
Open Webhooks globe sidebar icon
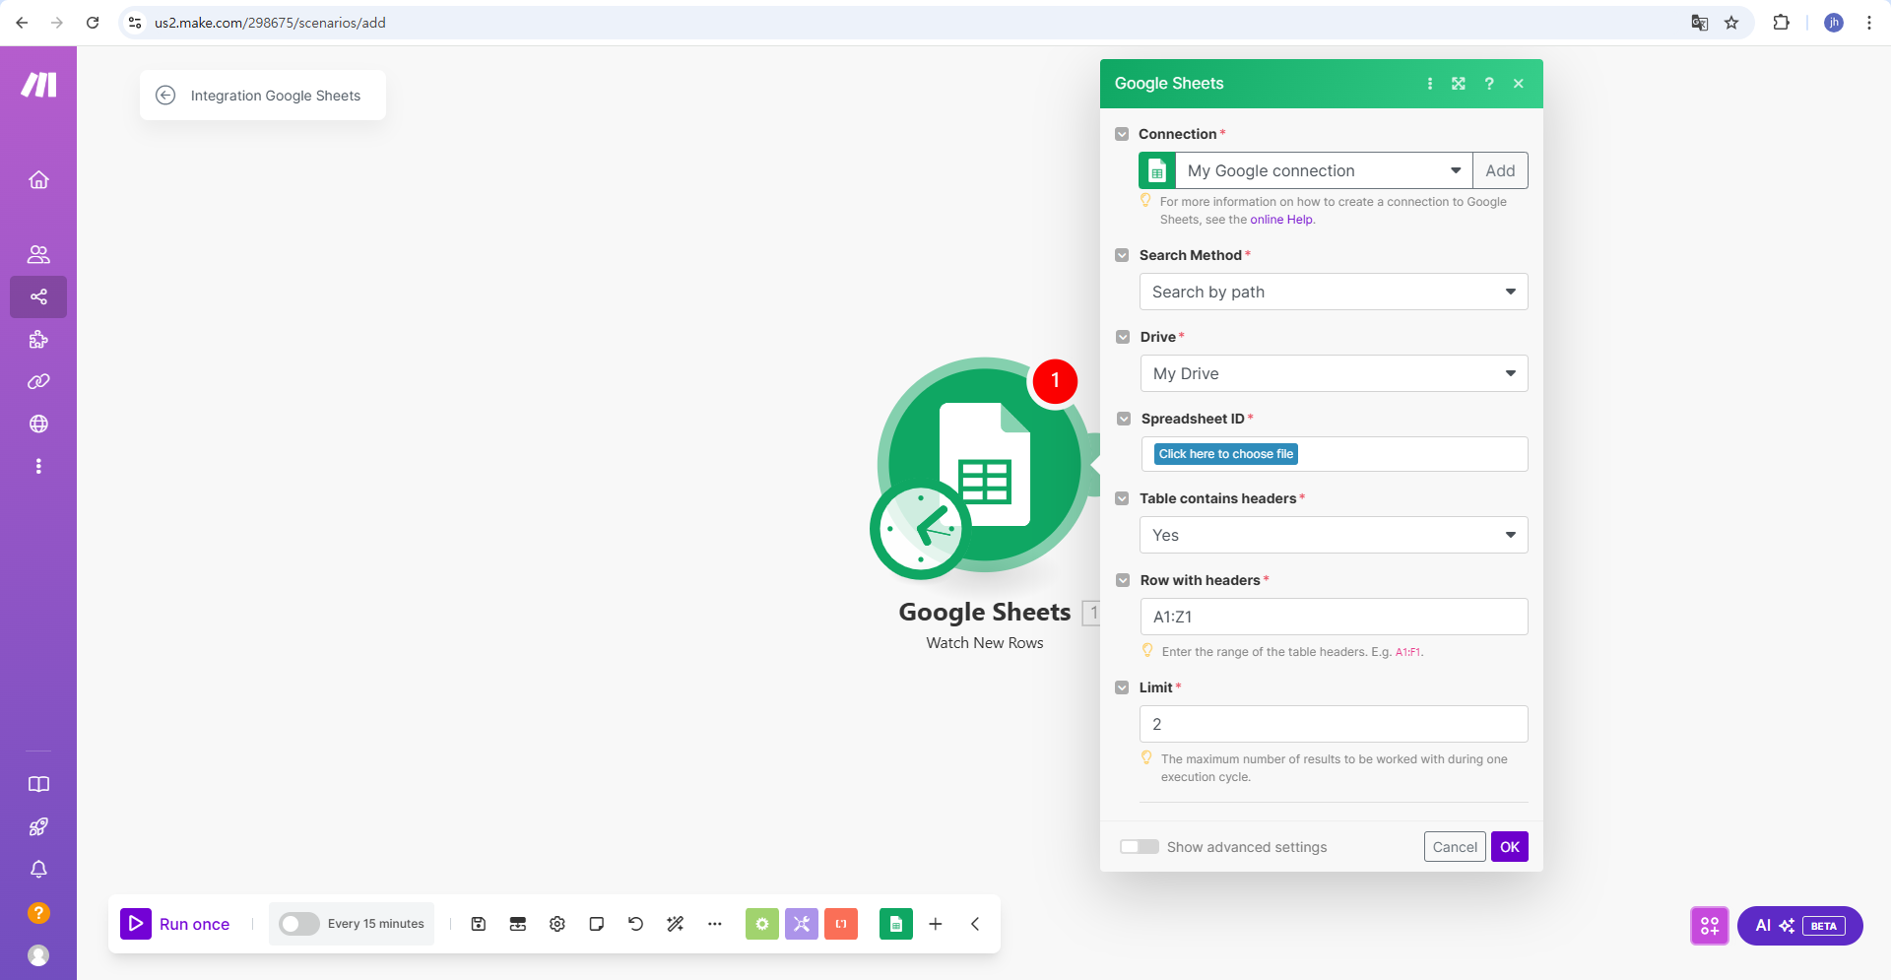(38, 424)
